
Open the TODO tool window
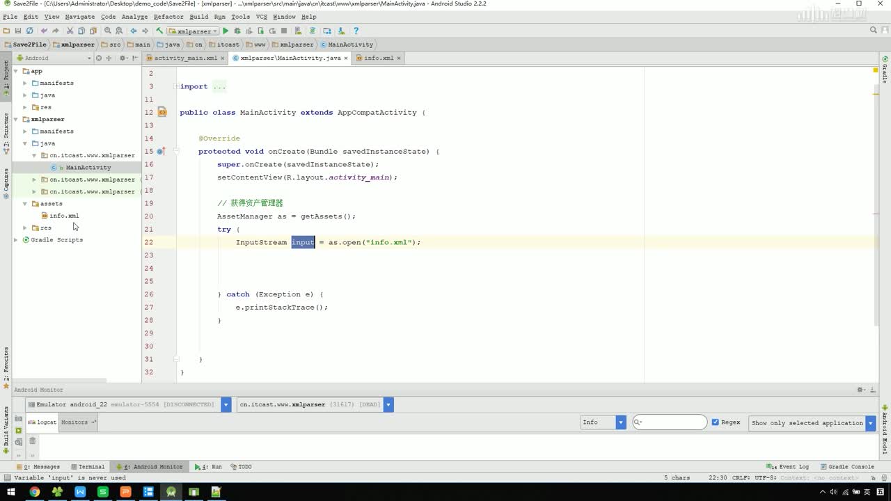241,467
